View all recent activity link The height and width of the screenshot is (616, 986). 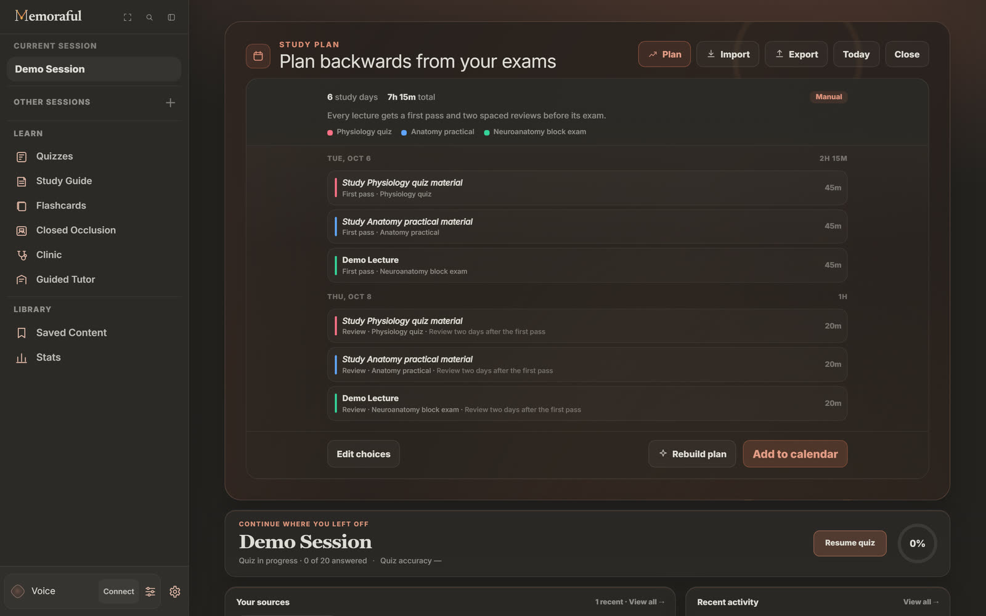[921, 602]
